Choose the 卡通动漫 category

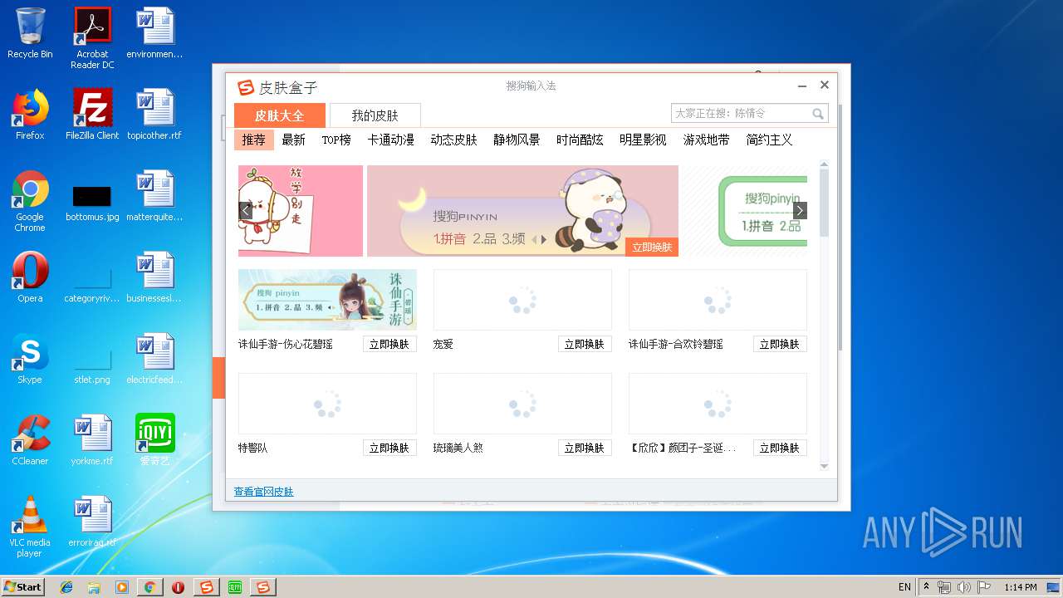click(391, 140)
